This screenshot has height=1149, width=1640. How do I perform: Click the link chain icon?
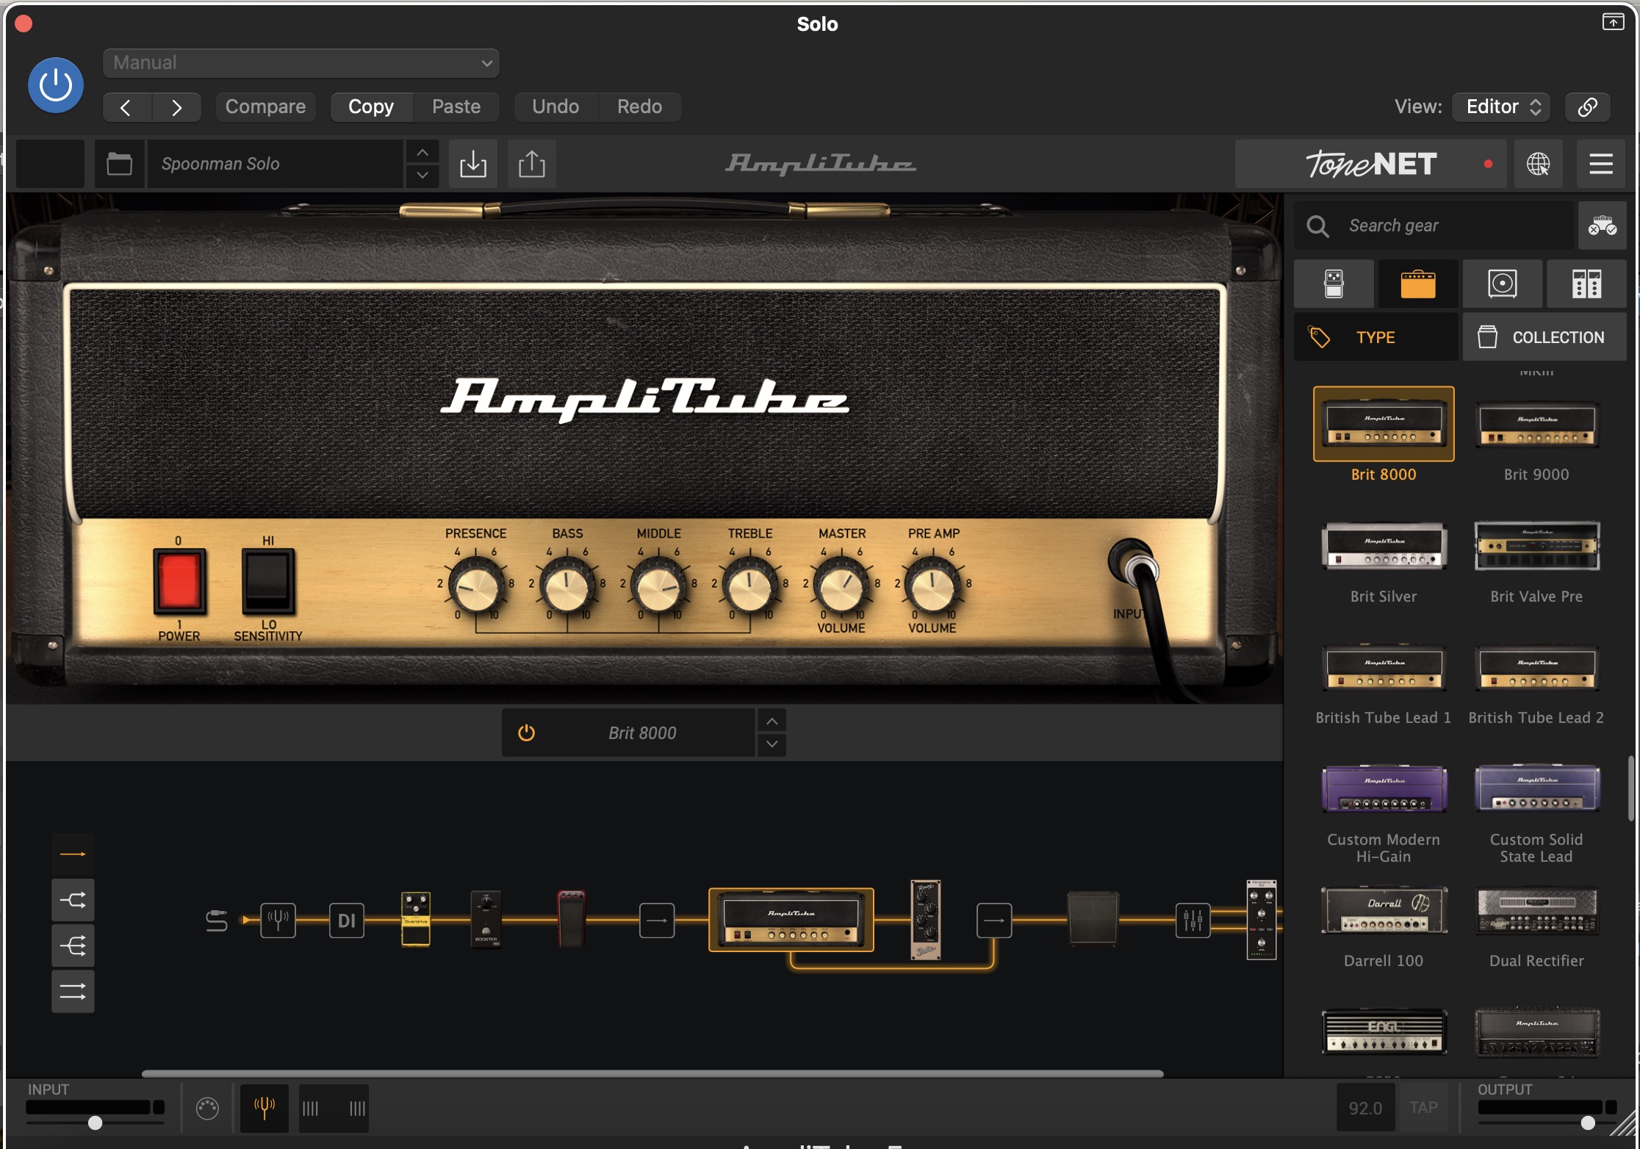click(1587, 107)
